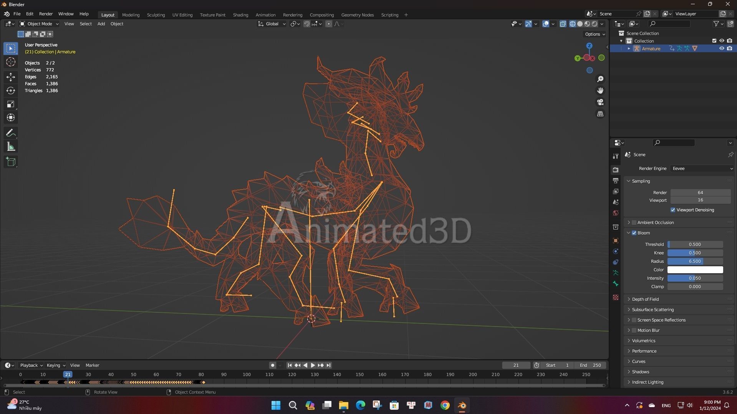737x414 pixels.
Task: Choose the Move tool
Action: coord(11,77)
